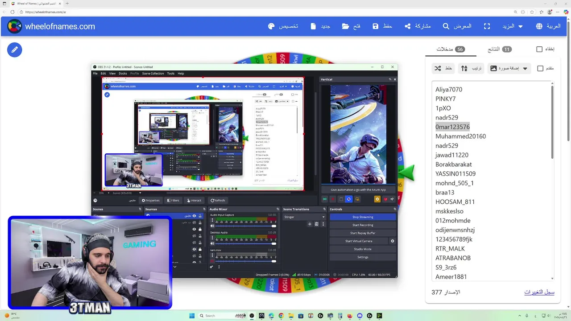Open advanced audio properties gear icon
The width and height of the screenshot is (571, 321).
point(211,267)
